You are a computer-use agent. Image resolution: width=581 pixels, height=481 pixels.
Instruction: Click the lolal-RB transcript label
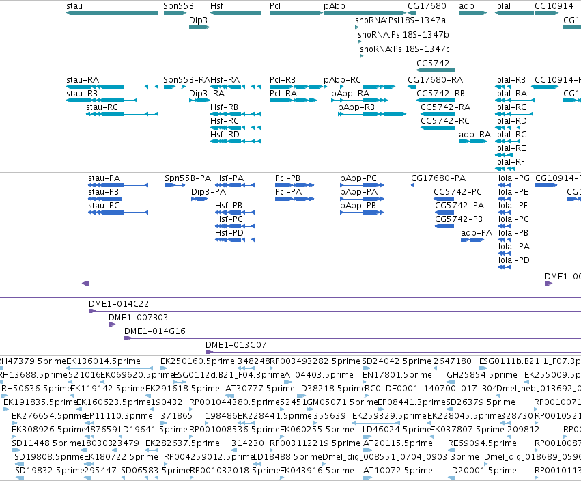(x=510, y=80)
